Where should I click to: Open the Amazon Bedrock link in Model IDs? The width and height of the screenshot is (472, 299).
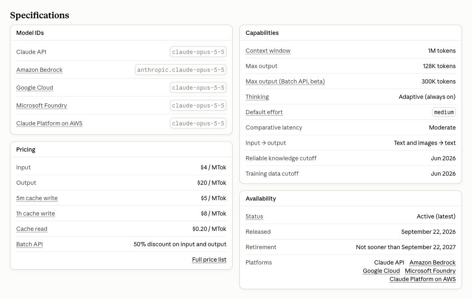[x=39, y=70]
